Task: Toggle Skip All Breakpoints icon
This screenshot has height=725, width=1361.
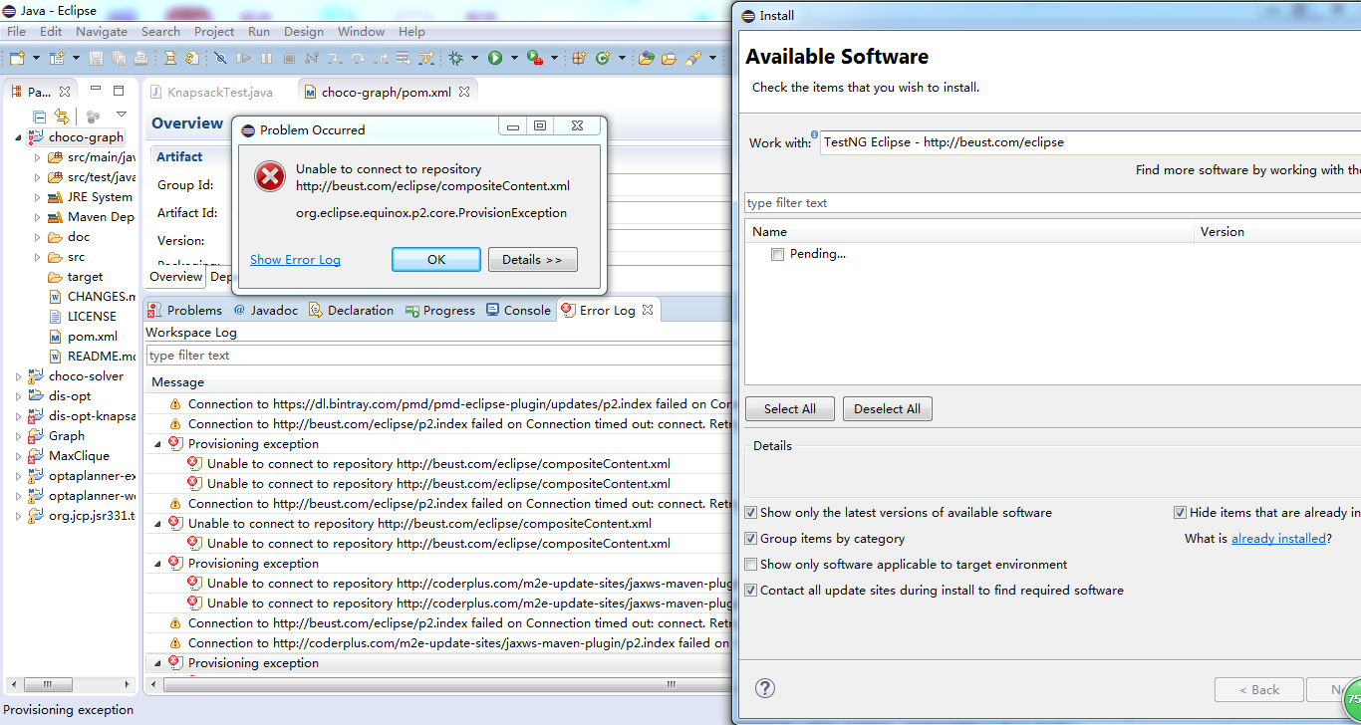Action: (x=219, y=58)
